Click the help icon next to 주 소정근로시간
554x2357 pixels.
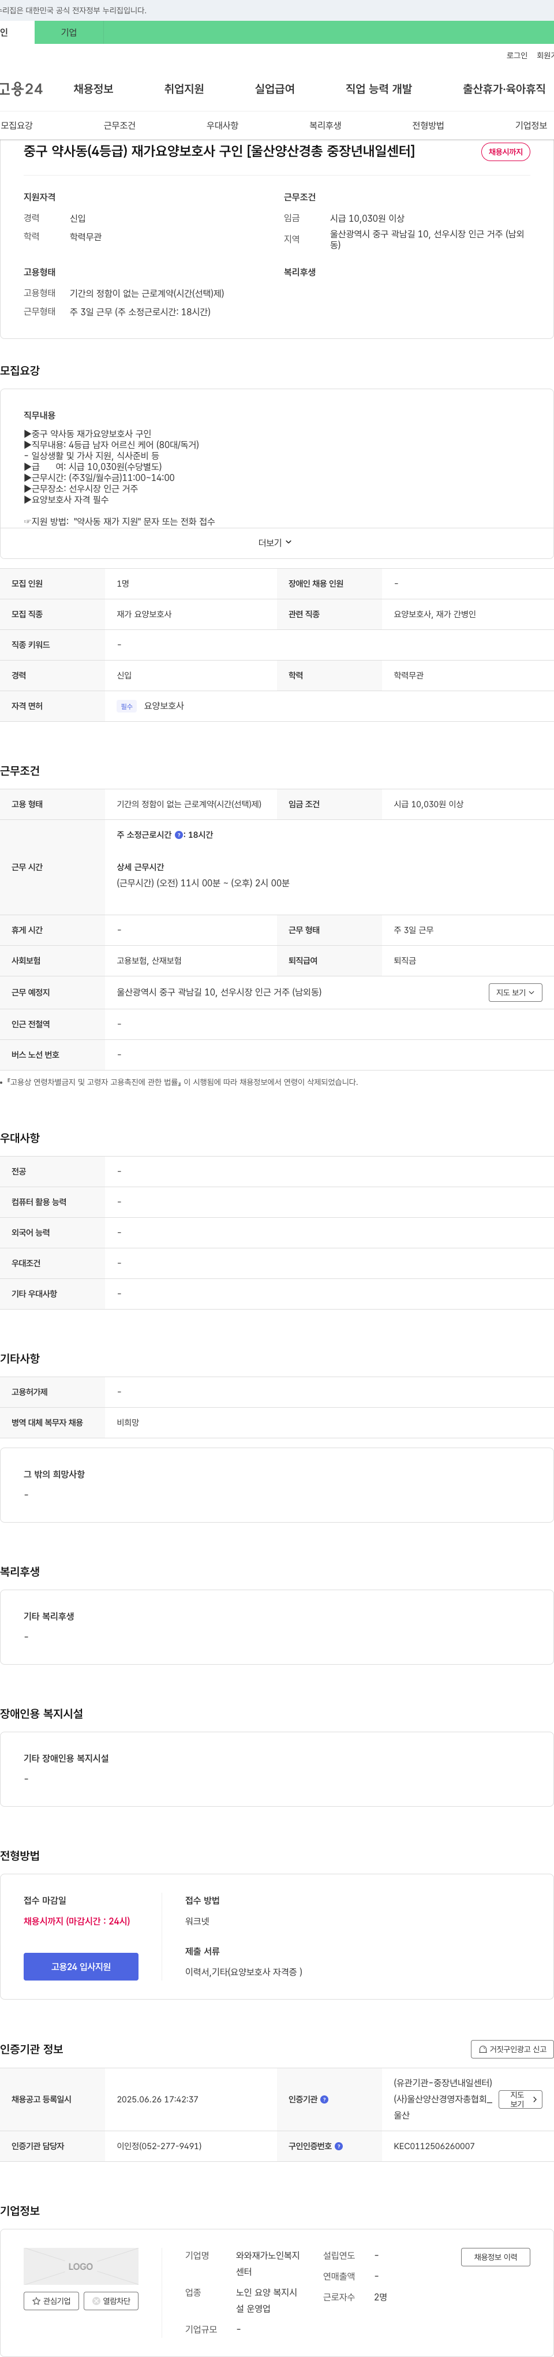(178, 834)
